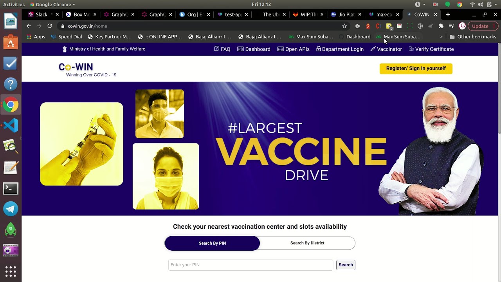Open Ubuntu Software from the dock

coord(11,42)
